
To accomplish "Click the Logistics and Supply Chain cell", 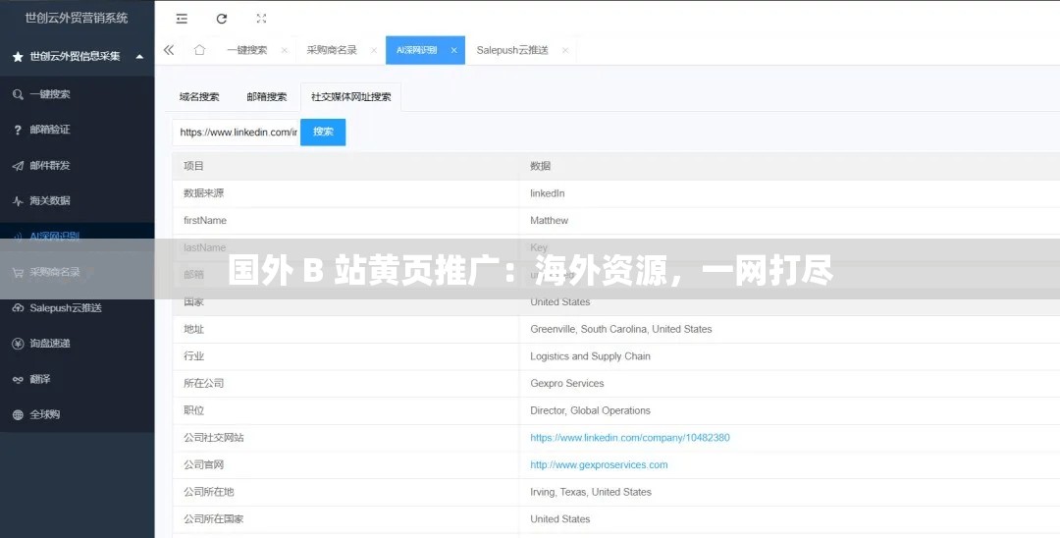I will [x=590, y=356].
